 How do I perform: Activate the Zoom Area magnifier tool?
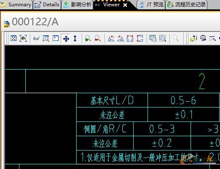pyautogui.click(x=46, y=38)
